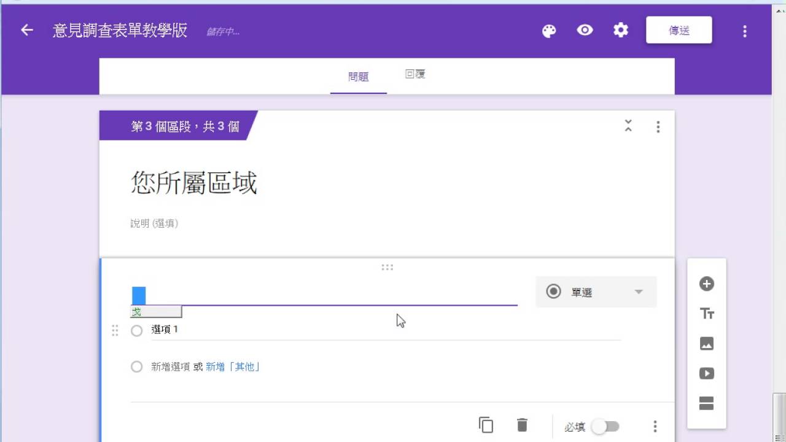Screen dimensions: 786x442
Task: Toggle the 必填 required switch
Action: (x=605, y=426)
